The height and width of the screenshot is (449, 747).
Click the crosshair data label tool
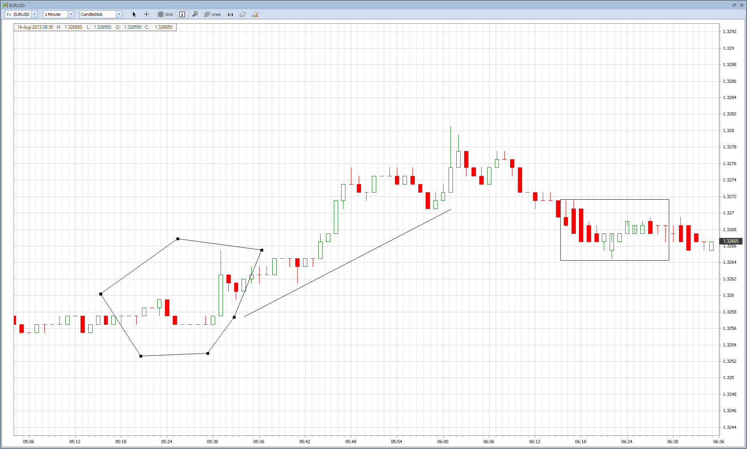coord(195,14)
